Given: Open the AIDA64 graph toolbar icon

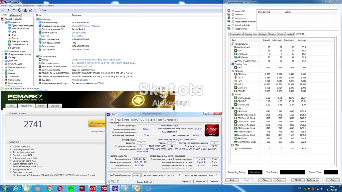Looking at the screenshot, I should [x=31, y=10].
